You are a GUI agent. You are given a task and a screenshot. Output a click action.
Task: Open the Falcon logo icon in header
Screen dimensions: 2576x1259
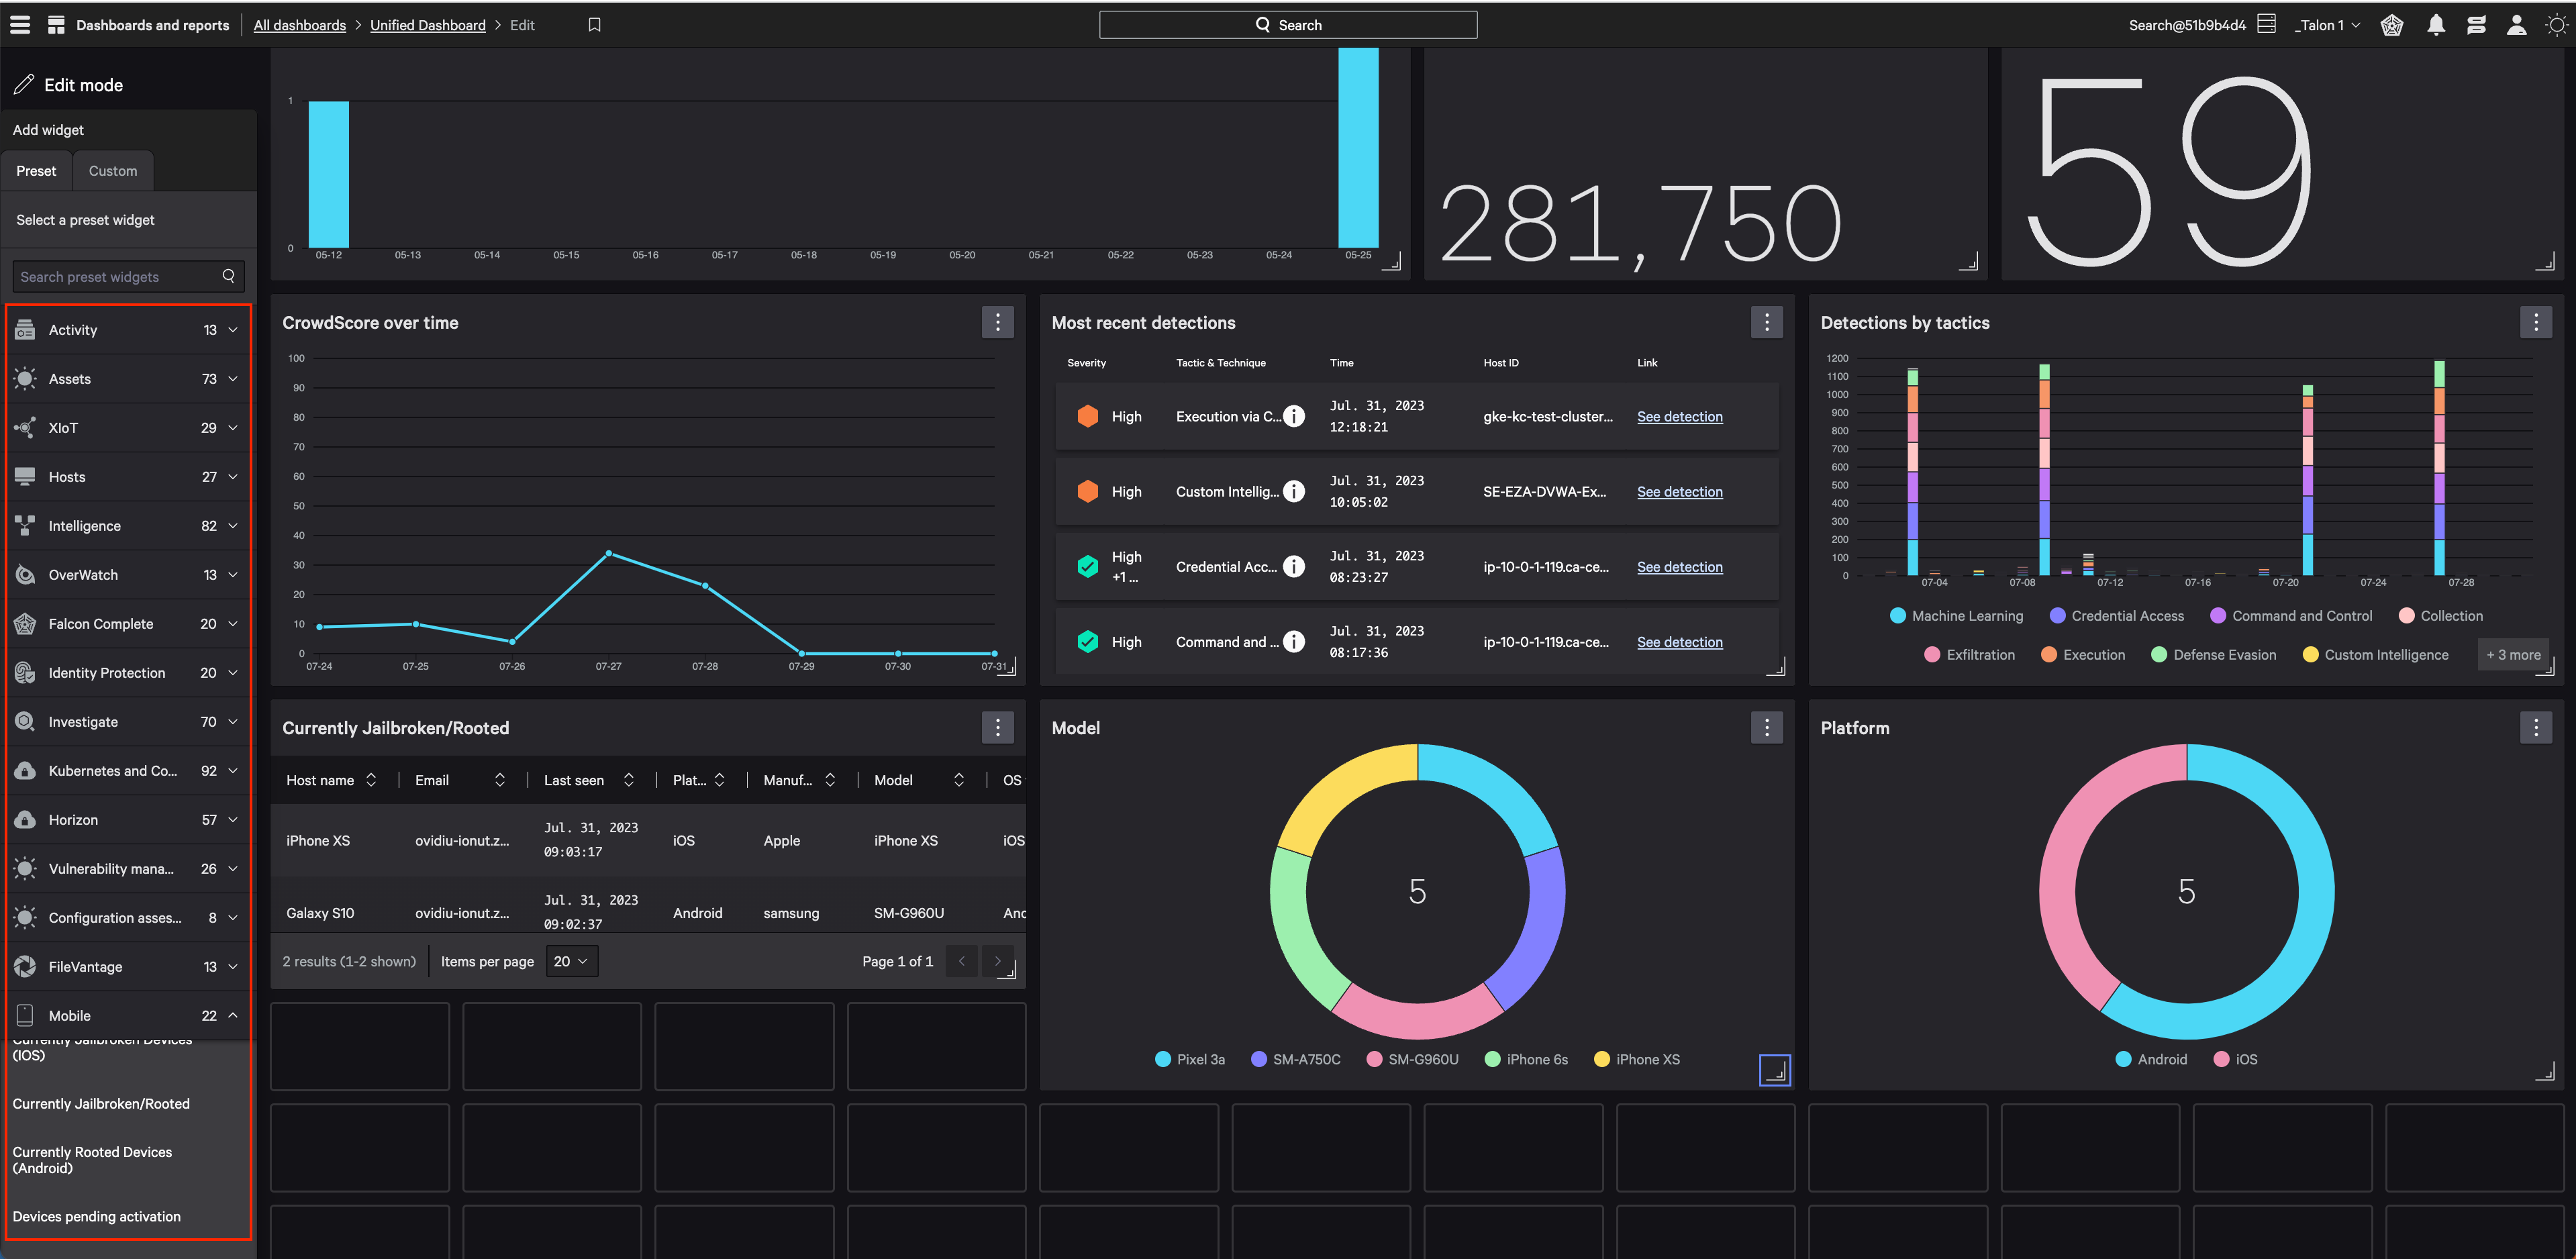2391,25
